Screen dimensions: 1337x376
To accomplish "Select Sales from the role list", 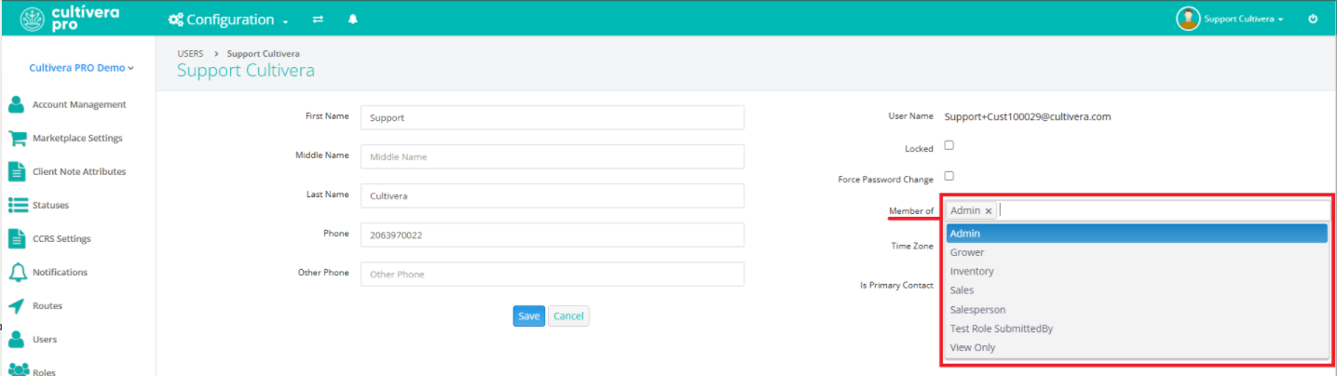I will 1137,290.
